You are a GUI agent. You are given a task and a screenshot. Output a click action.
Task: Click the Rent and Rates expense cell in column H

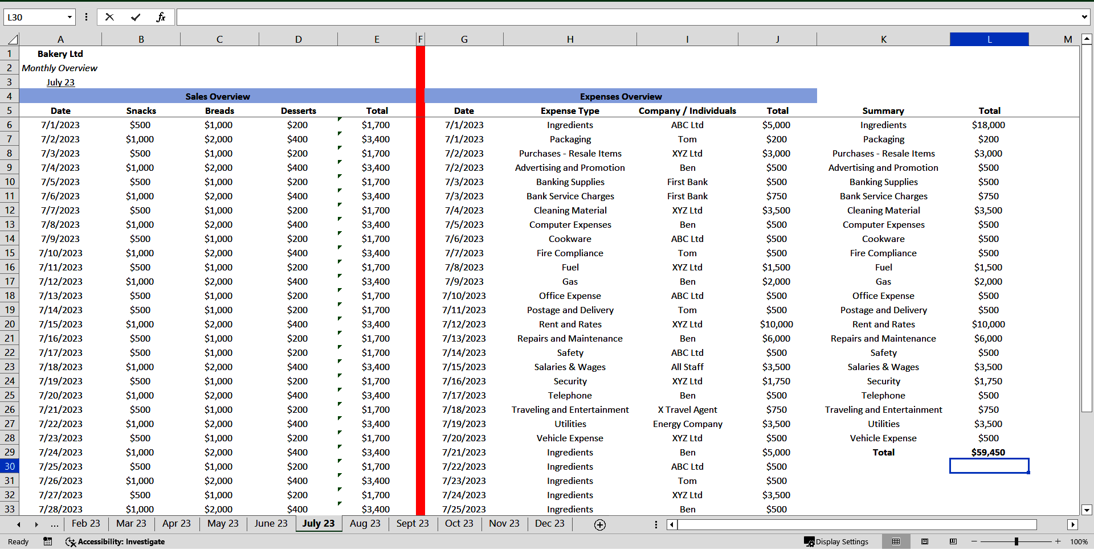(570, 324)
